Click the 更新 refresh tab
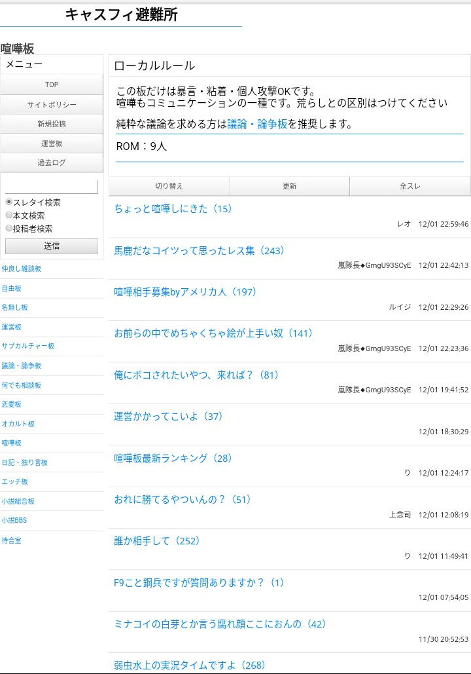 click(289, 186)
